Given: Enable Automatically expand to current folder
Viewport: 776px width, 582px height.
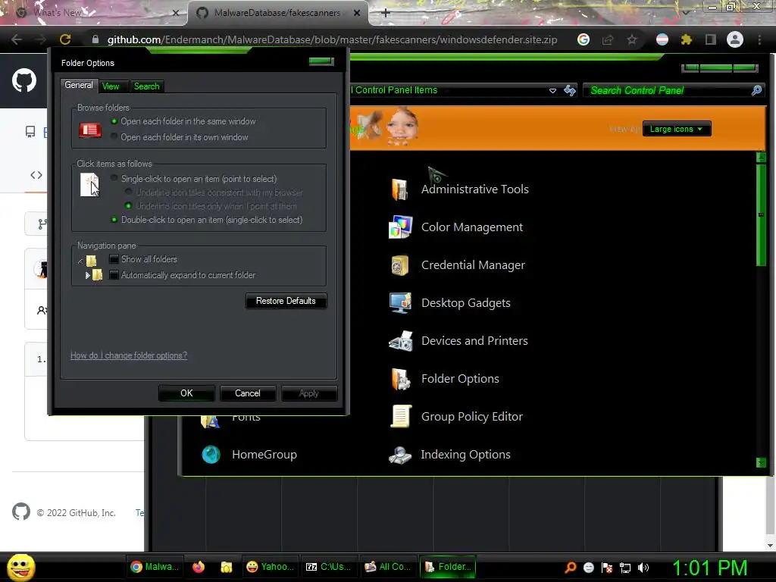Looking at the screenshot, I should 114,274.
